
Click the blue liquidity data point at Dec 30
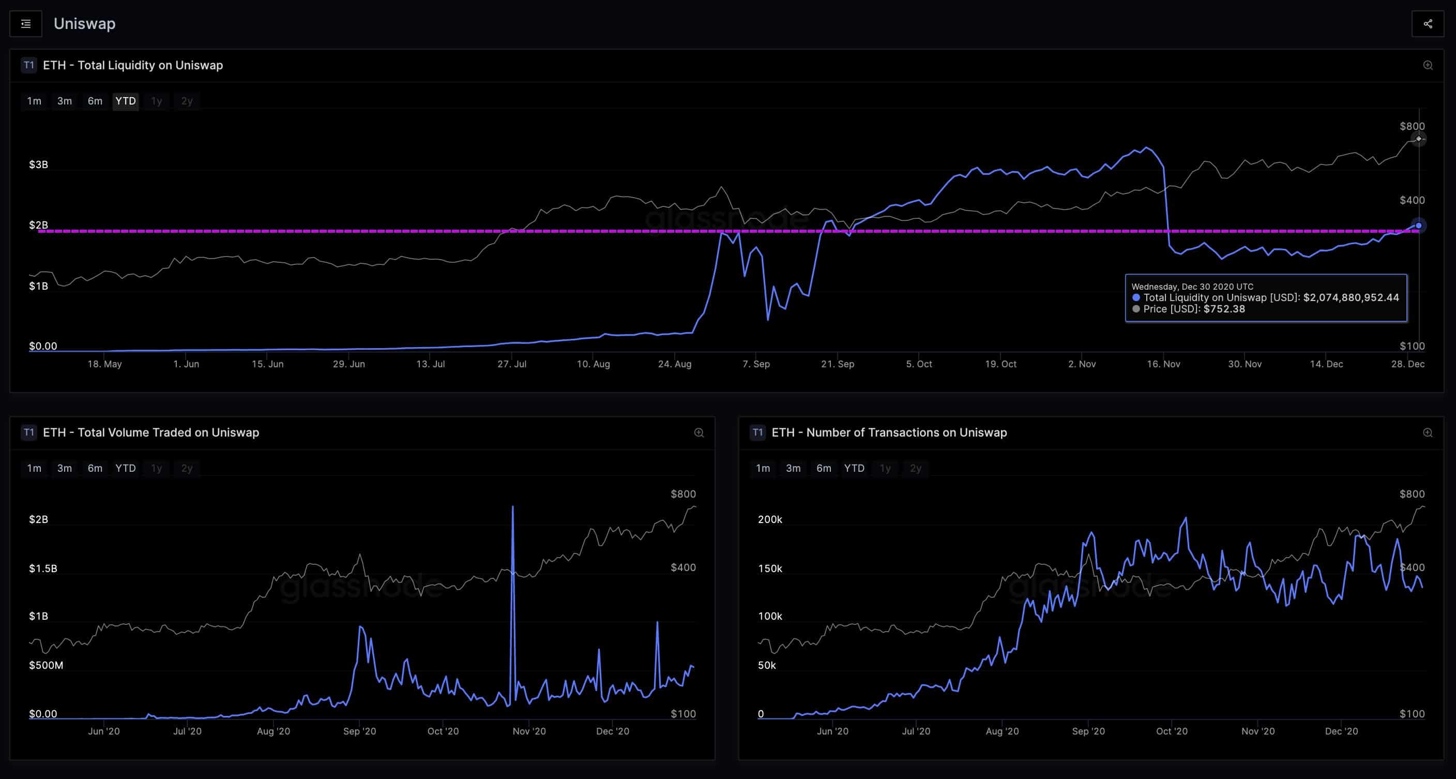[x=1418, y=226]
